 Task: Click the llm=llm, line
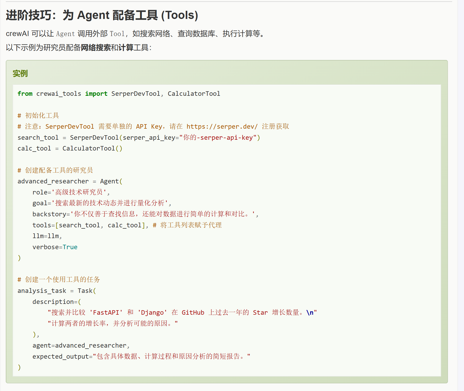[x=47, y=236]
